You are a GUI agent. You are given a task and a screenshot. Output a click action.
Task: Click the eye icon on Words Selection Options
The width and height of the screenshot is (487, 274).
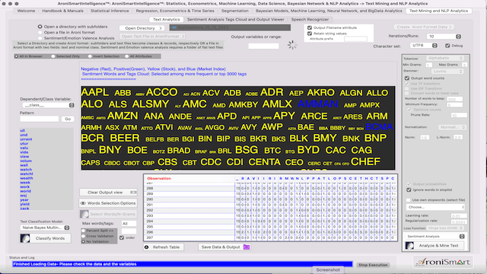click(x=83, y=203)
